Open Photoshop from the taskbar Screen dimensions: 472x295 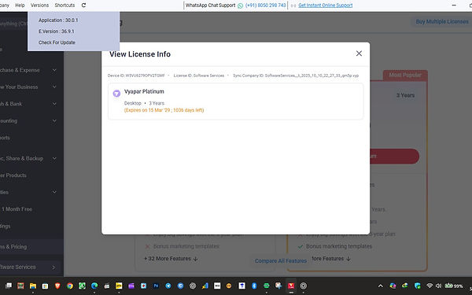tap(156, 286)
